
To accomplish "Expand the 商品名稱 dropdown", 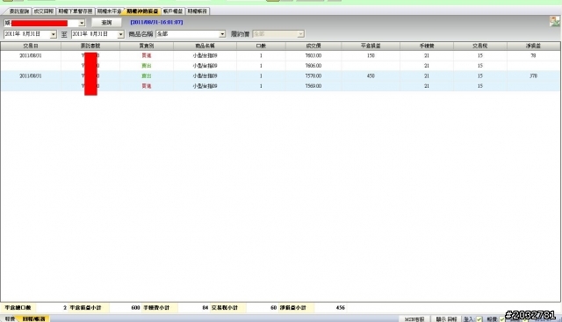I will tap(222, 34).
